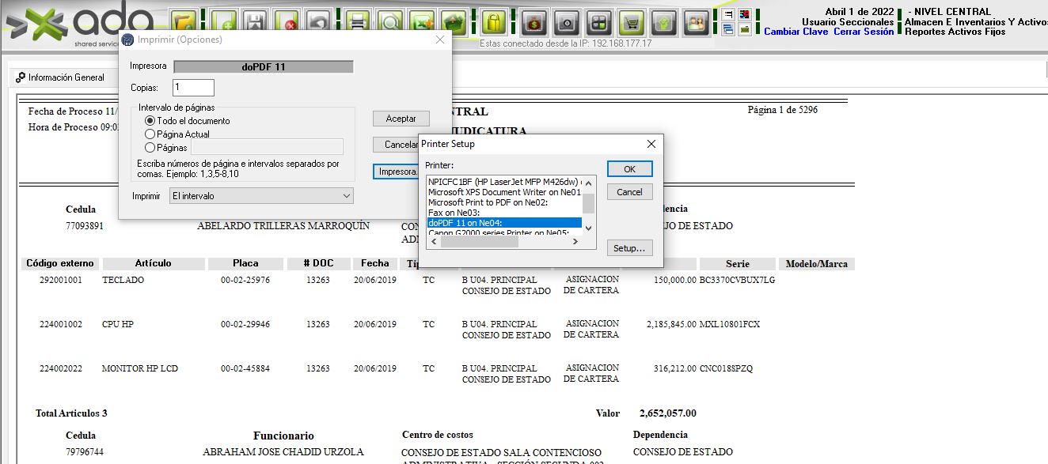Choose the 'Páginas' radio button
Viewport: 1048px width, 464px height.
pos(150,147)
